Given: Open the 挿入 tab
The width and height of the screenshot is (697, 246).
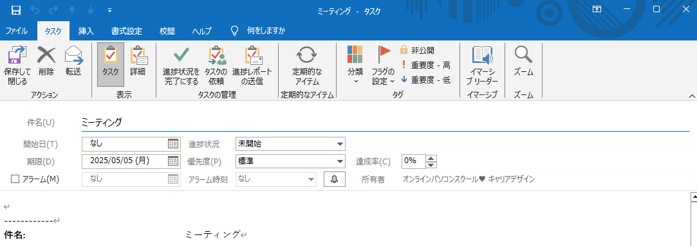Looking at the screenshot, I should [x=86, y=31].
